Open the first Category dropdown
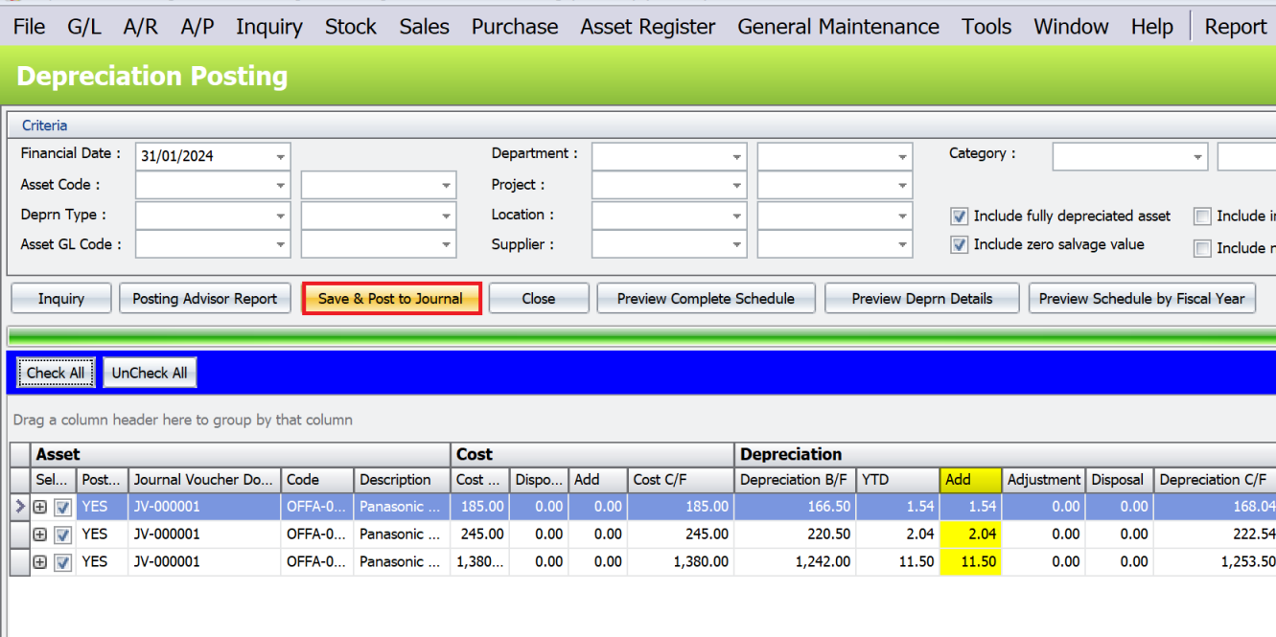Viewport: 1276px width, 637px height. coord(1197,156)
